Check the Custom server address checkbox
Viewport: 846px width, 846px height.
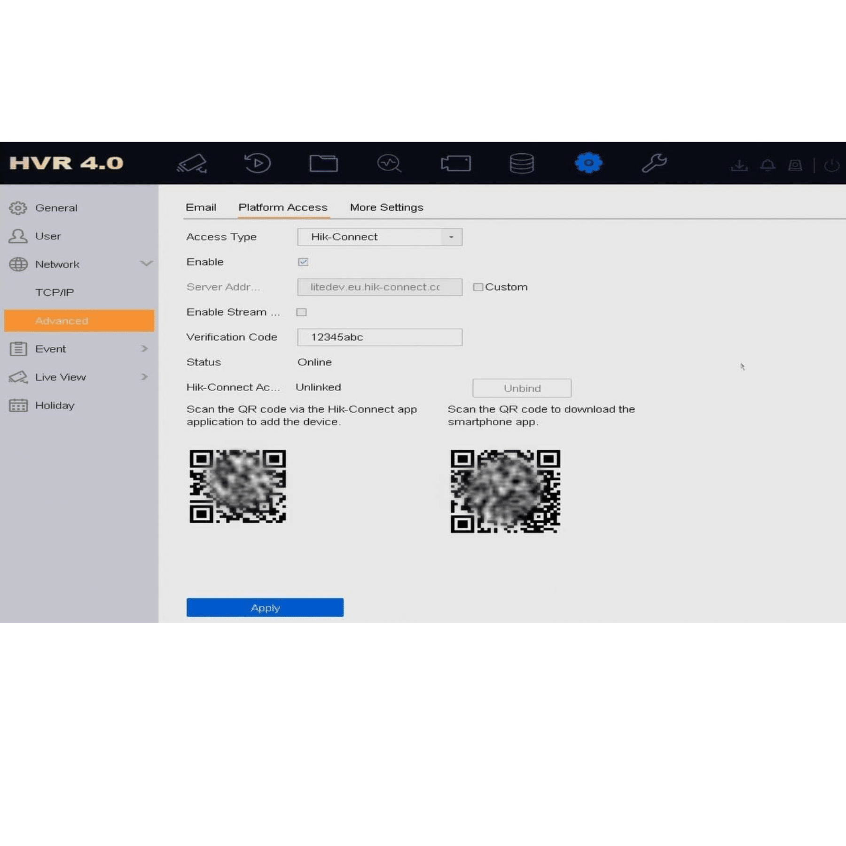coord(478,287)
